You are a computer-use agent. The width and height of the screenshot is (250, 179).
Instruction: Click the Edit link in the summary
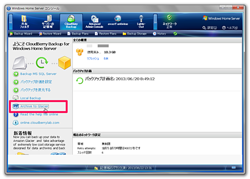point(106,58)
